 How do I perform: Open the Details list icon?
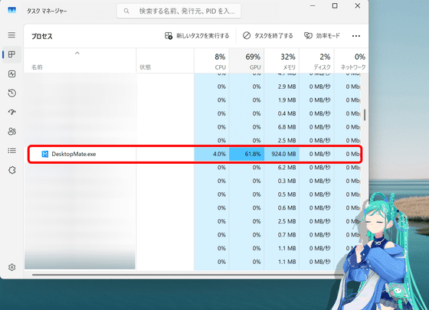pos(11,151)
